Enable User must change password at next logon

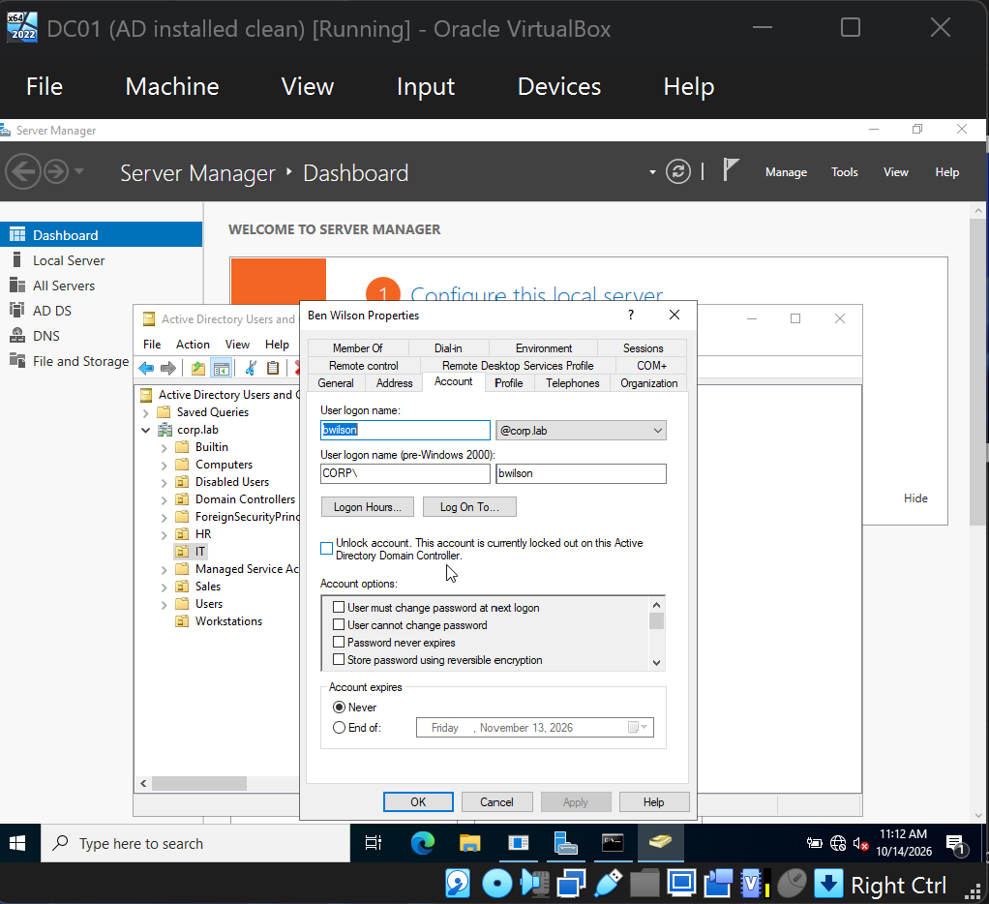(339, 607)
